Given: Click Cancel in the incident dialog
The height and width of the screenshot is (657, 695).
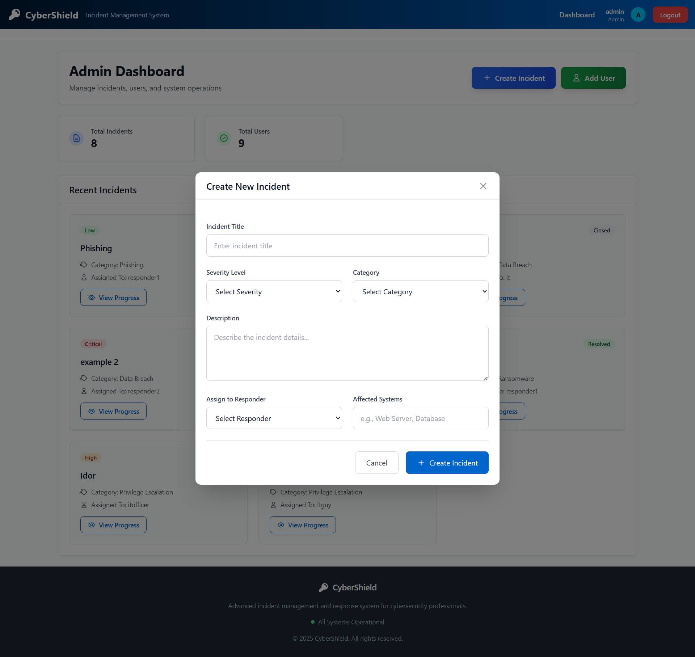Looking at the screenshot, I should 376,463.
